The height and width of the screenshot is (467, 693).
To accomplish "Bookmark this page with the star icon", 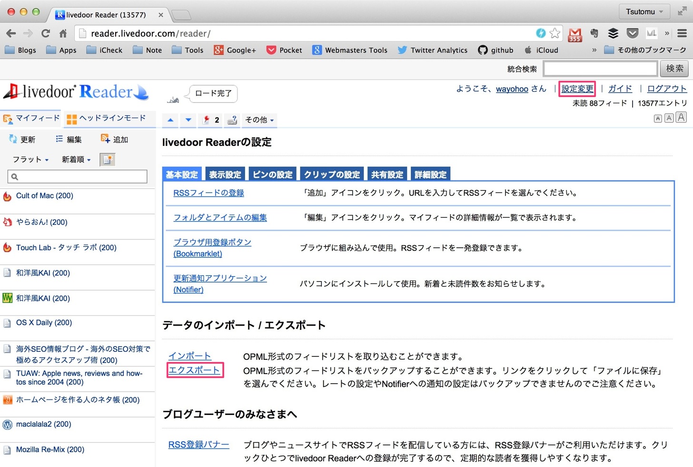I will point(554,33).
